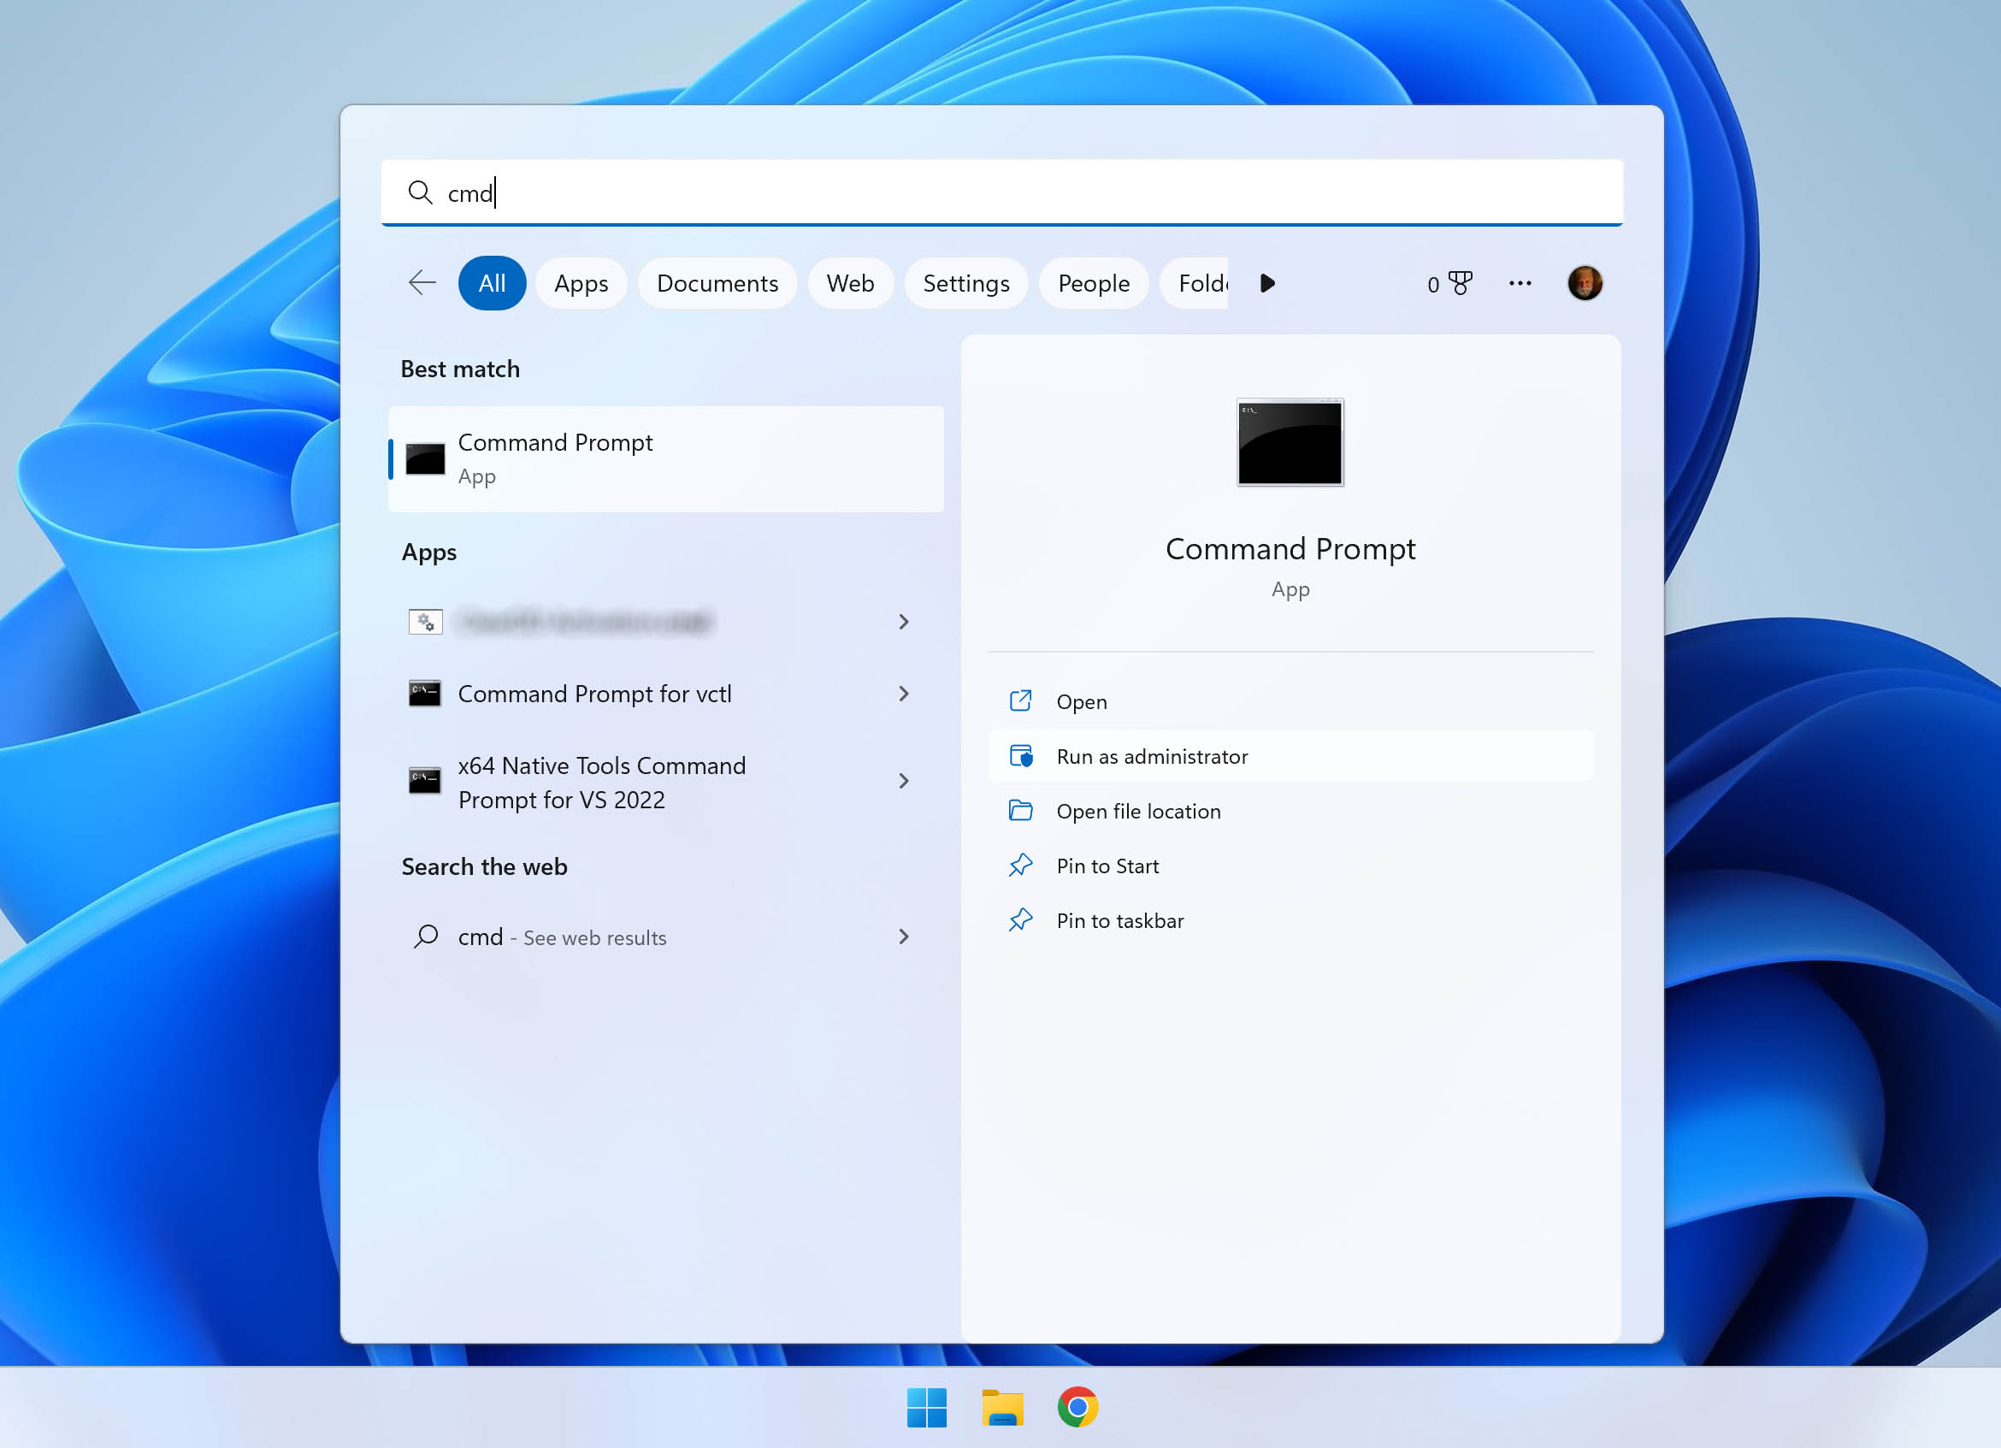Click the search input field
The image size is (2001, 1448).
pyautogui.click(x=1002, y=191)
